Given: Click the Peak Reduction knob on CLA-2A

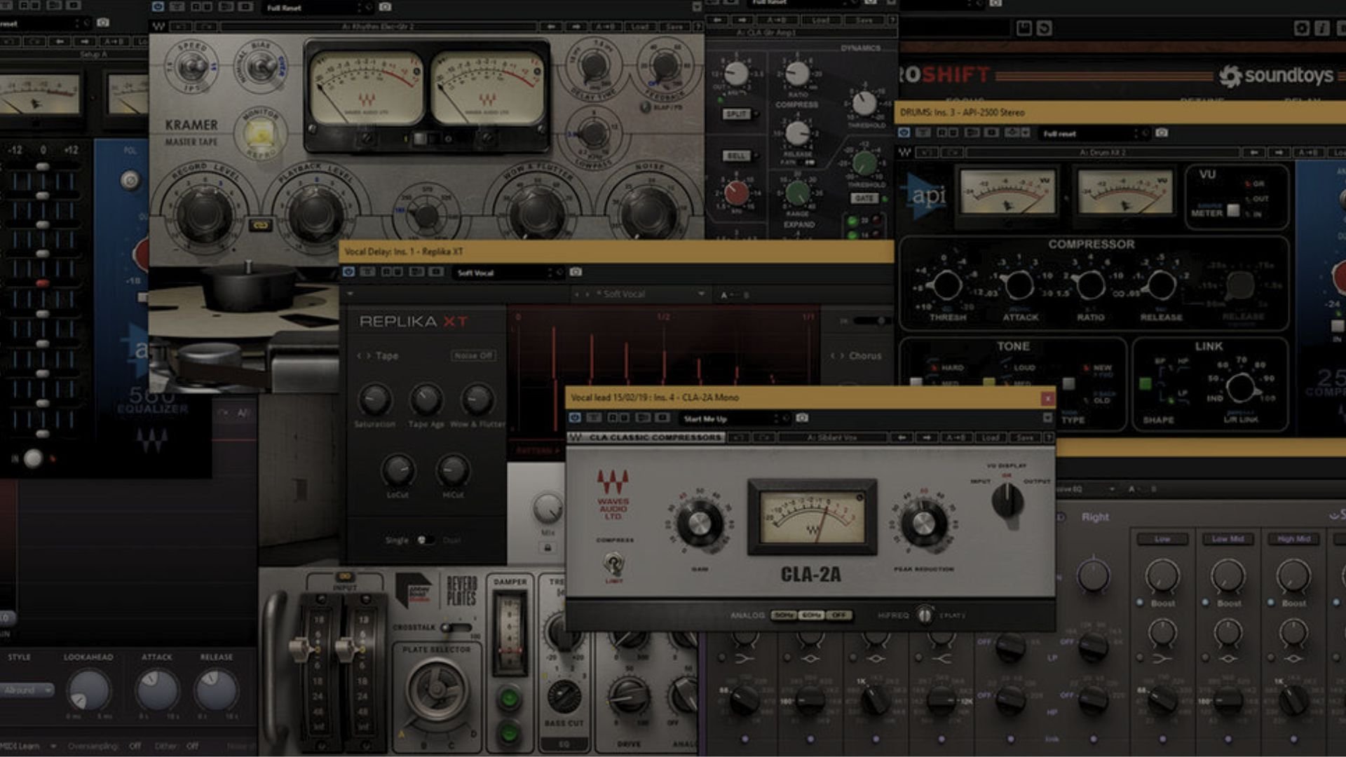Looking at the screenshot, I should pyautogui.click(x=923, y=524).
